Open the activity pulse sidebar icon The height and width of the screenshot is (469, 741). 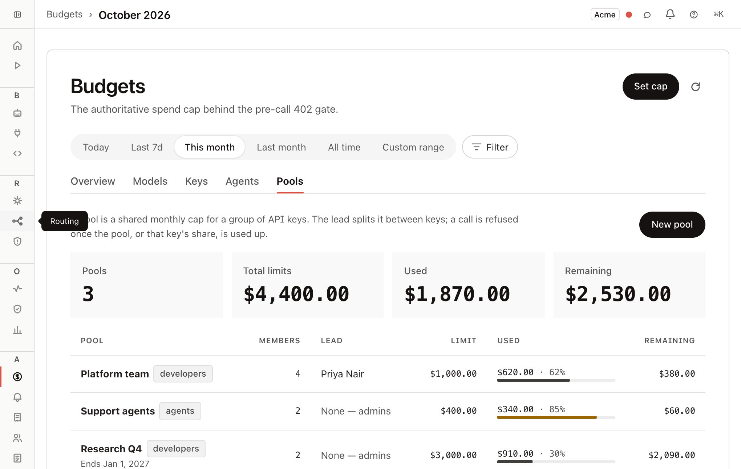click(17, 289)
